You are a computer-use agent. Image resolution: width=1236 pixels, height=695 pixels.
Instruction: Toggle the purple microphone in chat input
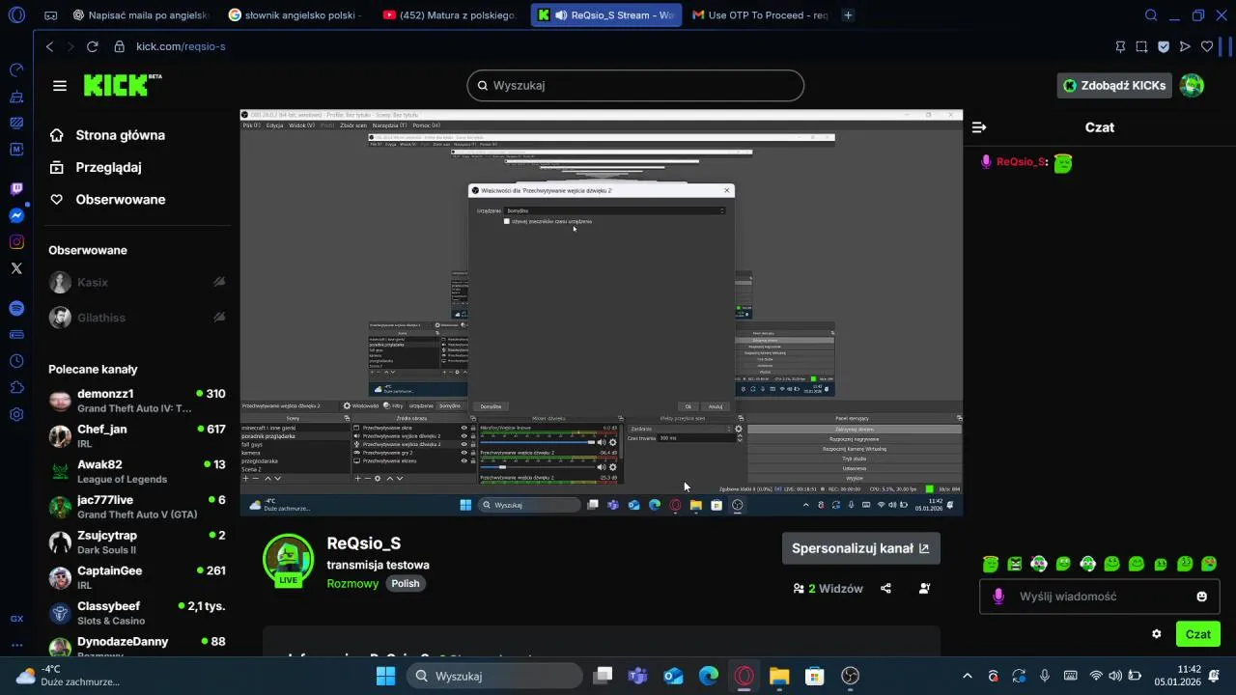pos(998,597)
